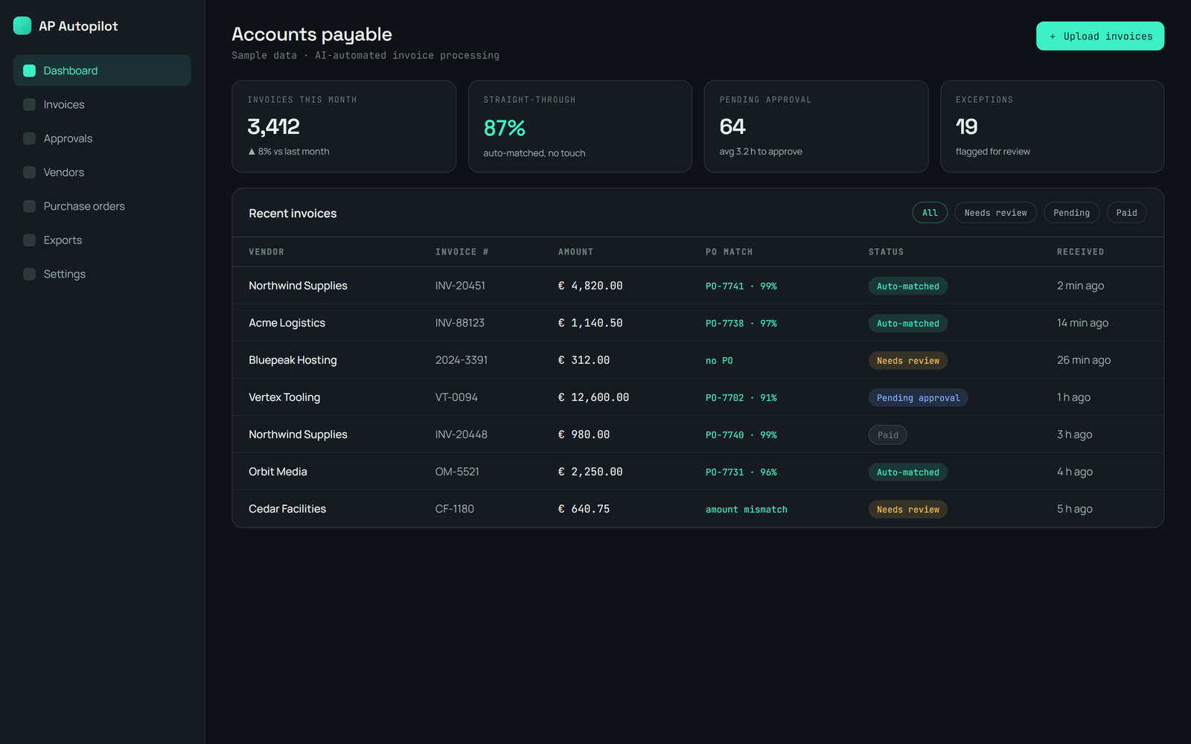Image resolution: width=1191 pixels, height=744 pixels.
Task: Click the Accounts payable page title
Action: coord(312,35)
